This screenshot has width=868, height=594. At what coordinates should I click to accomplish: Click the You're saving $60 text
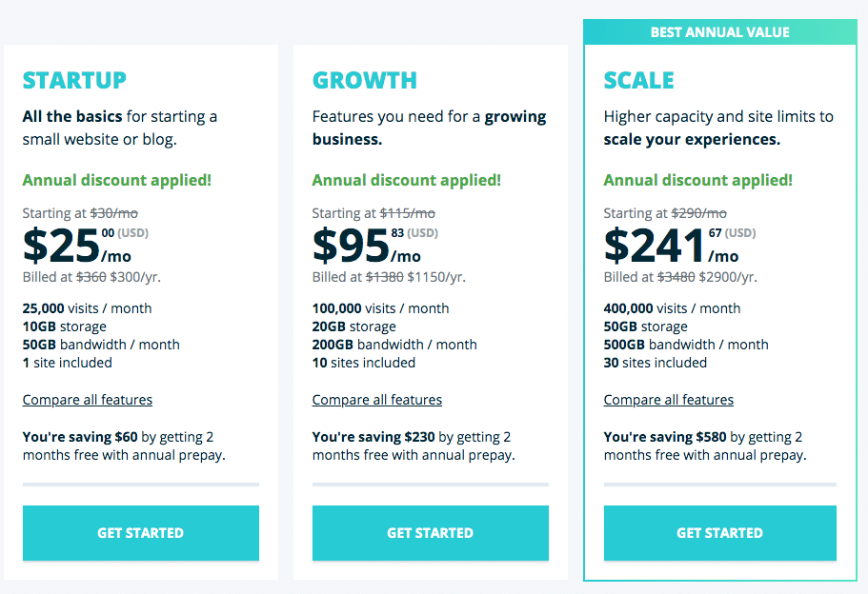[80, 437]
